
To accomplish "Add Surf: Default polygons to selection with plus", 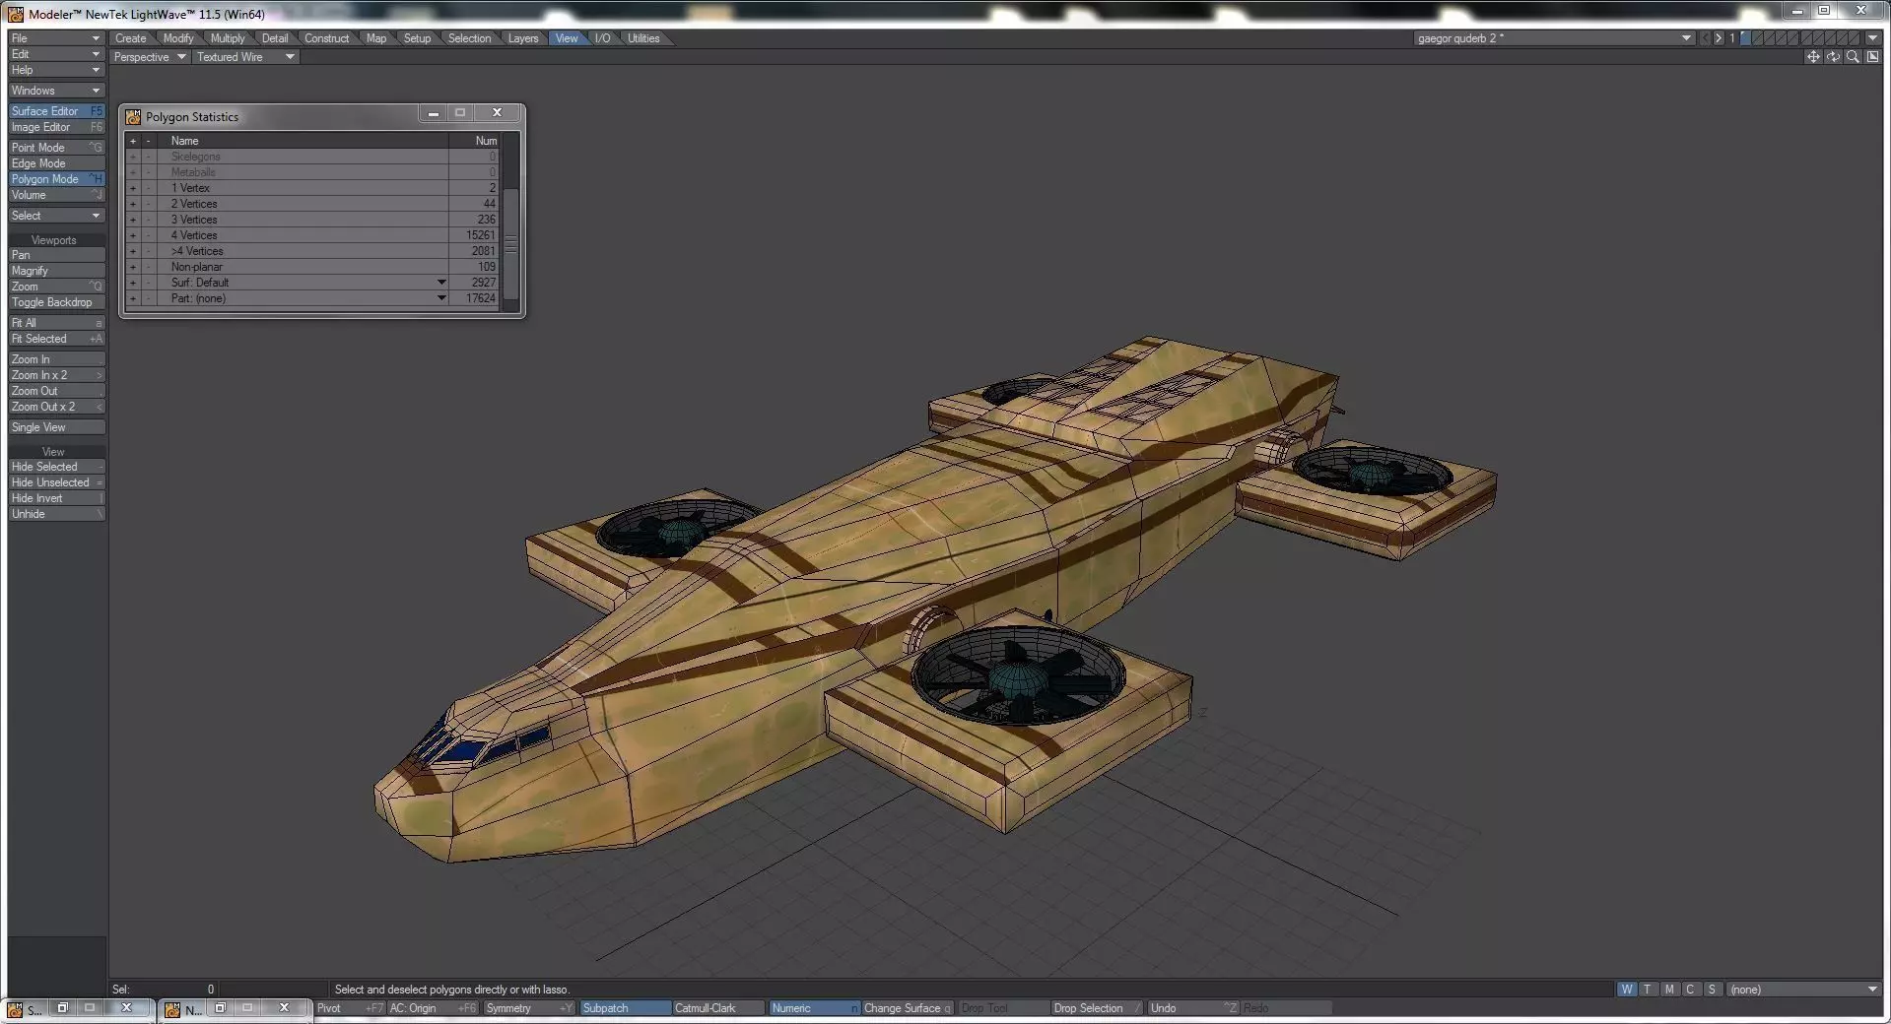I will [133, 283].
